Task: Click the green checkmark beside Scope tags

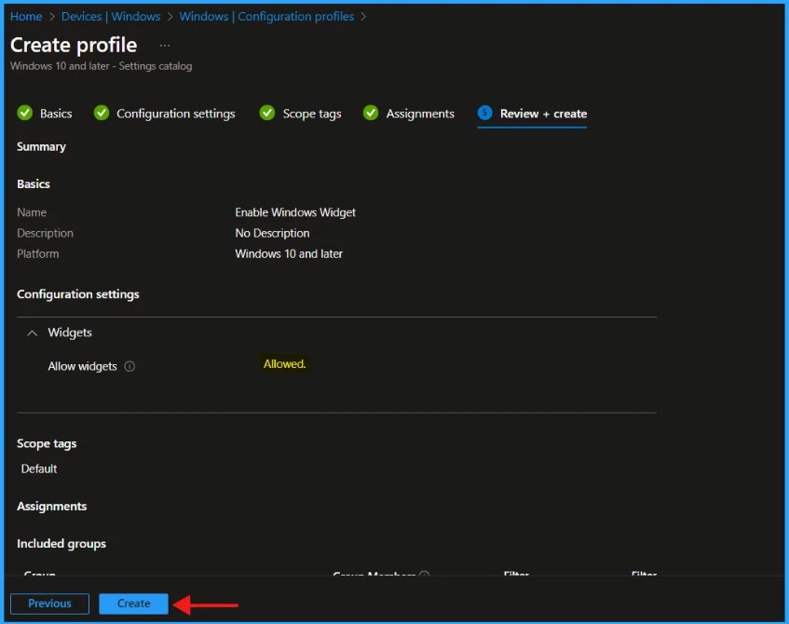Action: click(267, 113)
